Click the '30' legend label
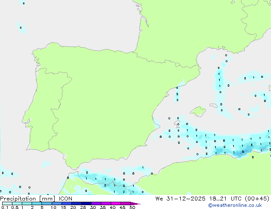Image resolution: width=271 pixels, height=209 pixels. (x=93, y=207)
